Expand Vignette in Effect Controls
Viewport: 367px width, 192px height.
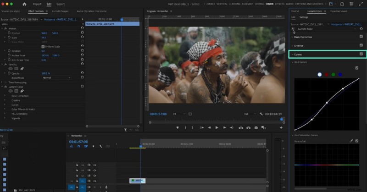[5, 118]
